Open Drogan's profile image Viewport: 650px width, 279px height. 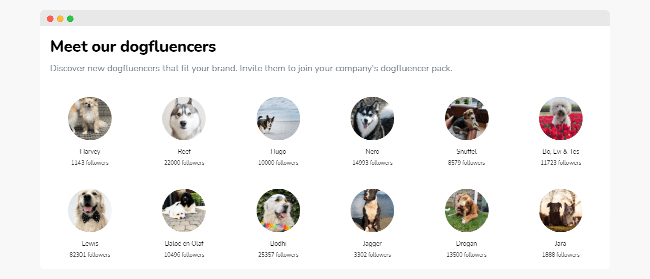tap(466, 210)
